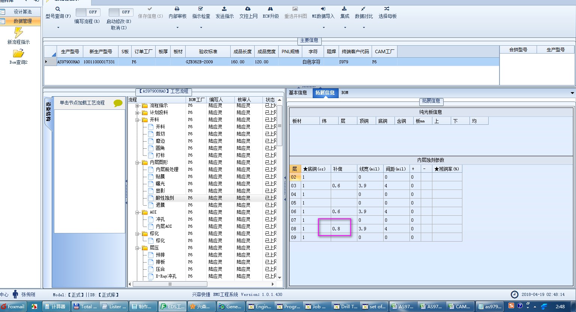Open the dropdown arrow under 数据对比
This screenshot has height=312, width=576.
(364, 27)
